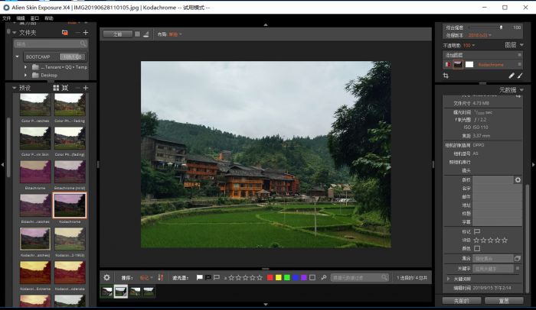Click the crop tool icon
536x310 pixels.
click(446, 76)
